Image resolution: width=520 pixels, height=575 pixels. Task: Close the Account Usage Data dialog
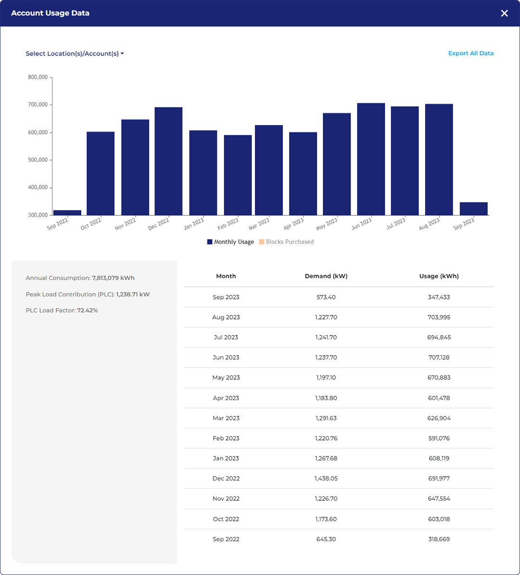coord(504,13)
